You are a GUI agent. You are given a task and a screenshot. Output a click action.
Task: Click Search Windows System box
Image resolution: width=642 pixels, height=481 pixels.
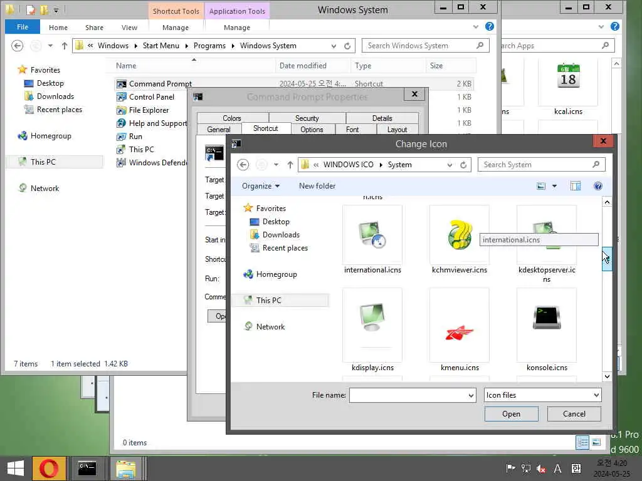pos(426,46)
